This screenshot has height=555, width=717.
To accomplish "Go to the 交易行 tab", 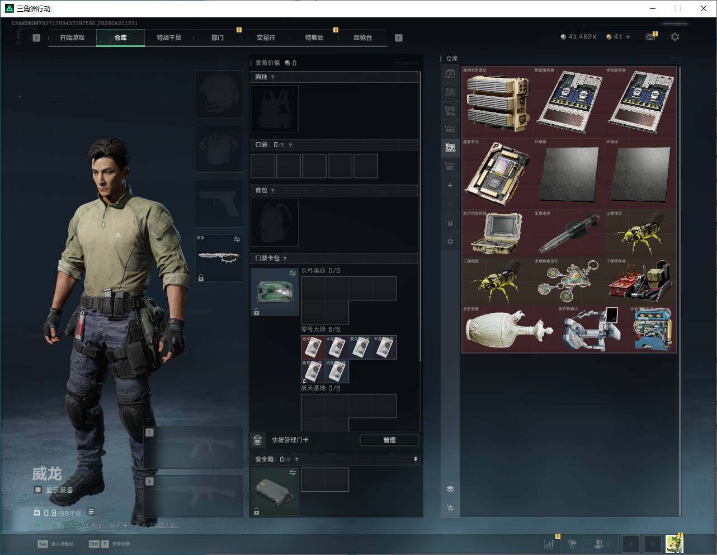I will 266,37.
